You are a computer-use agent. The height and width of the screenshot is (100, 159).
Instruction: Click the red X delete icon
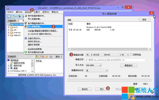[43, 57]
